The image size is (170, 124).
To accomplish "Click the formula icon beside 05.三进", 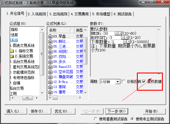I will pos(50,46).
